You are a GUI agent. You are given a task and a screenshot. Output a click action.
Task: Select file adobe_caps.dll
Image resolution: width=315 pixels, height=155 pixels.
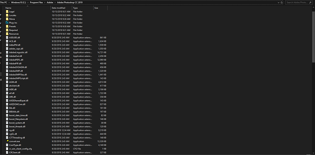point(16,48)
